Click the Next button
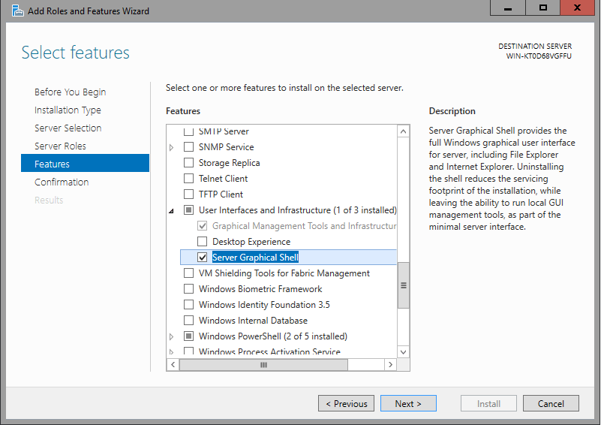Screen dimensions: 601x425 pos(407,404)
